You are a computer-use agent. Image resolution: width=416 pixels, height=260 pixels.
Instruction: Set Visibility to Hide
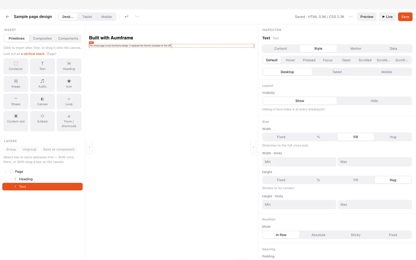[374, 101]
